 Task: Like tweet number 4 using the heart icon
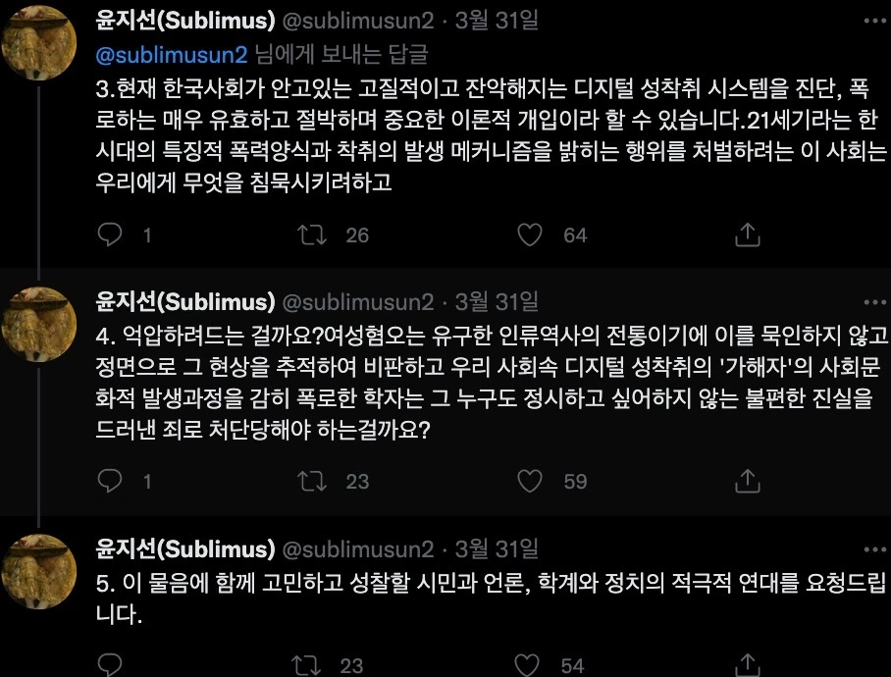(x=530, y=481)
